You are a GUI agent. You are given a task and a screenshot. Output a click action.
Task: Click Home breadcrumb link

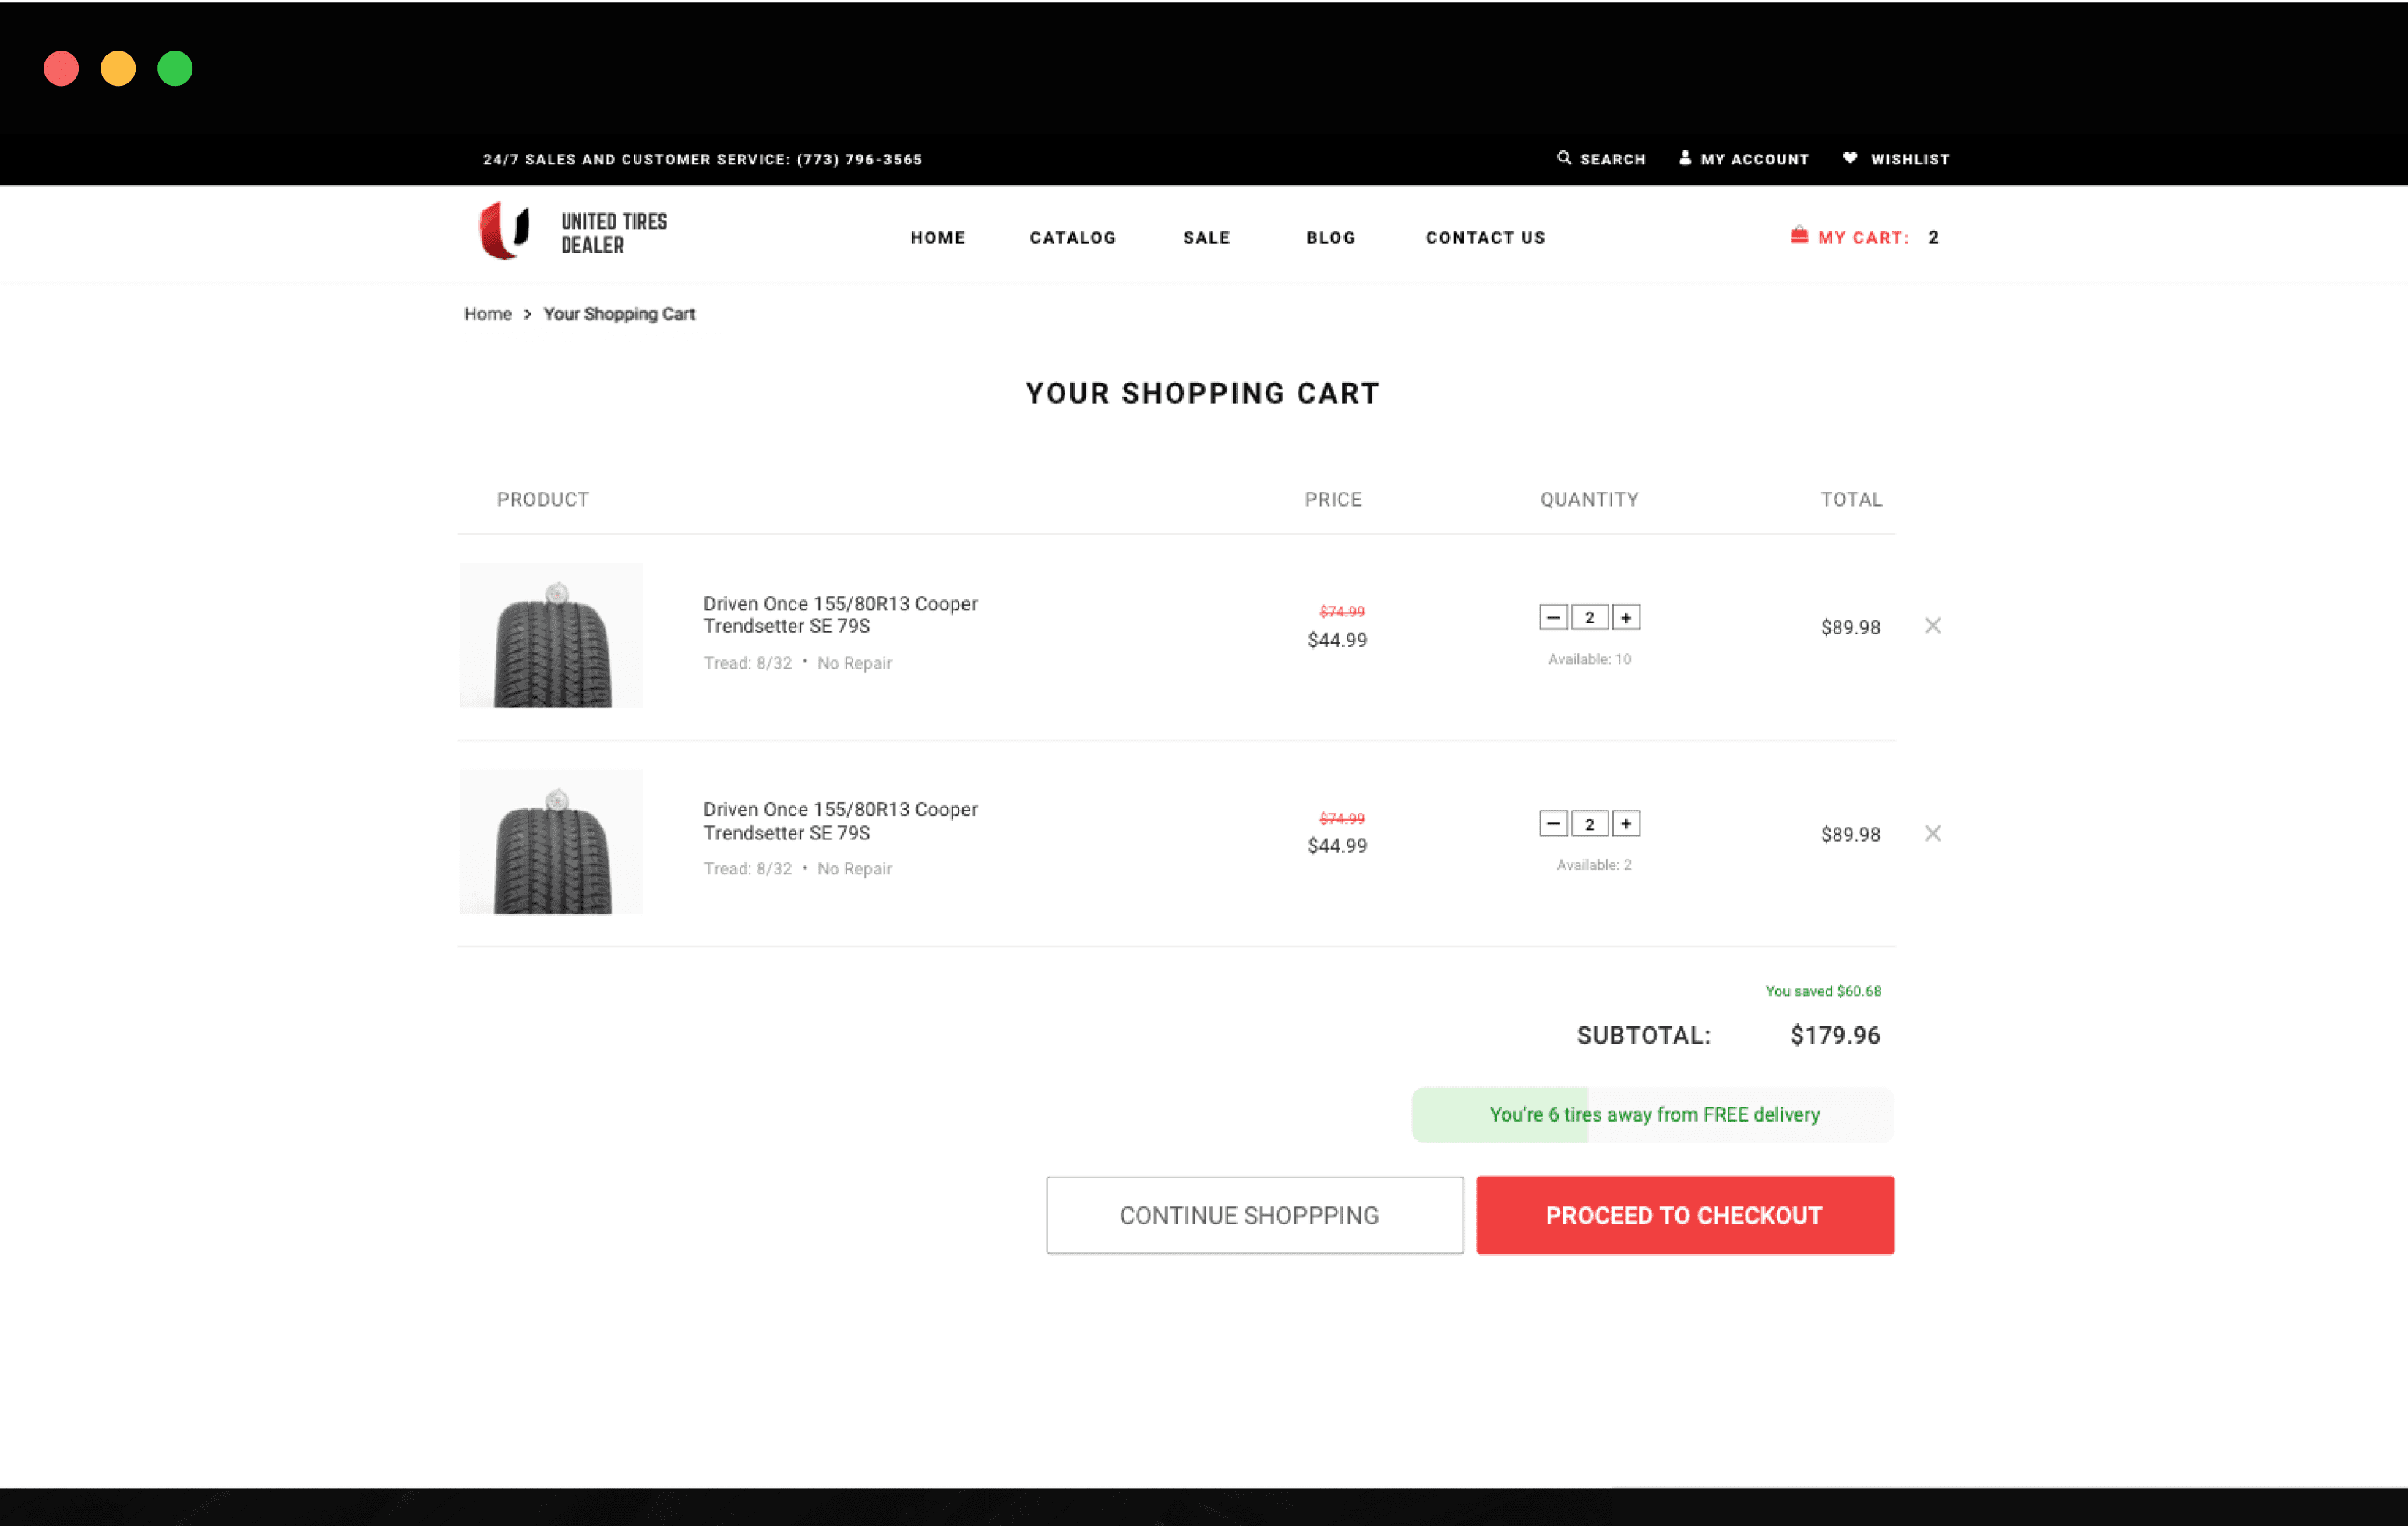click(487, 314)
